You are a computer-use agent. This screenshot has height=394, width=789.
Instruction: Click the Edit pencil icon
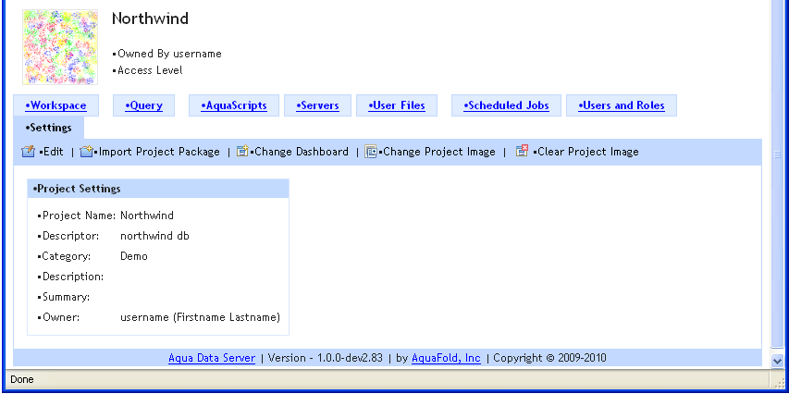28,152
